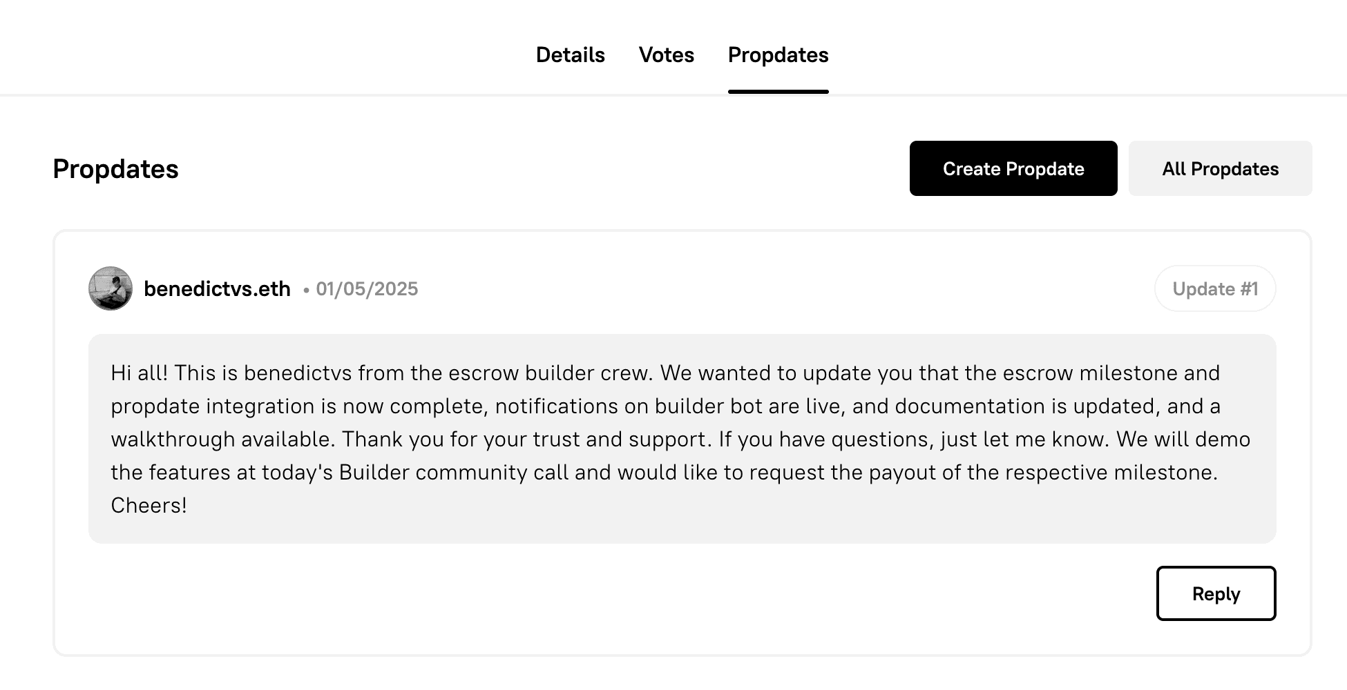
Task: Reply to the benedictvs.eth update
Action: point(1216,593)
